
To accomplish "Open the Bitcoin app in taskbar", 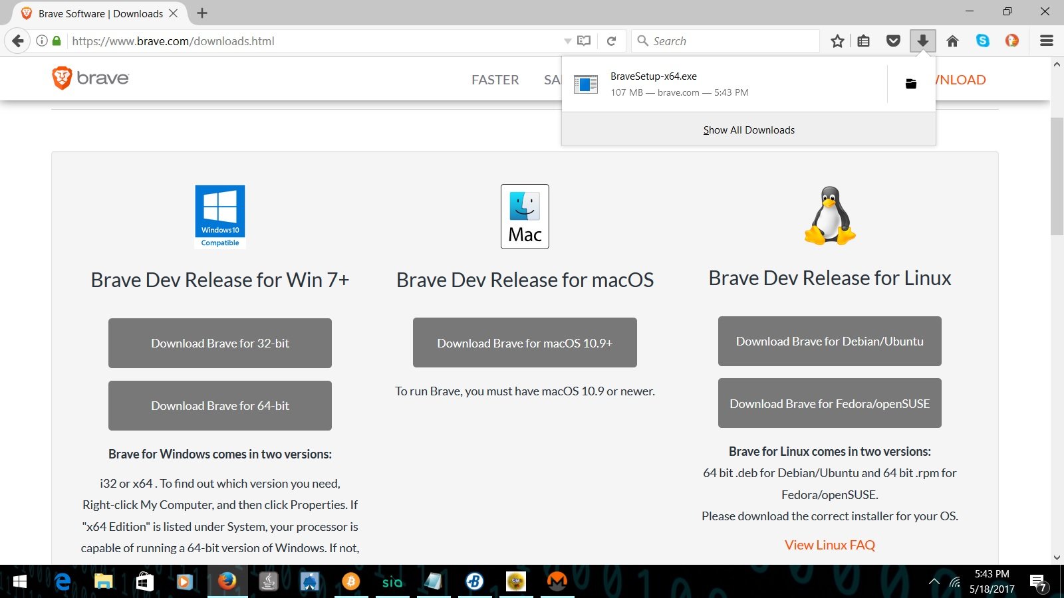I will point(350,582).
